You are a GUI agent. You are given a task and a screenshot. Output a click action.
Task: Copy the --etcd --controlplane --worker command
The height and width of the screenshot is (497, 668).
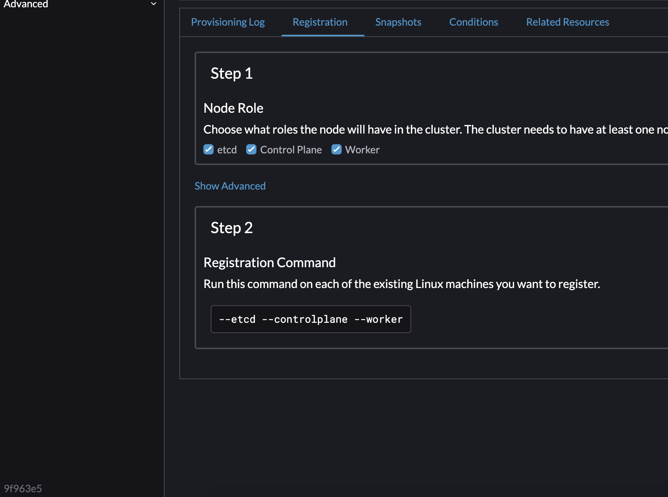(310, 319)
